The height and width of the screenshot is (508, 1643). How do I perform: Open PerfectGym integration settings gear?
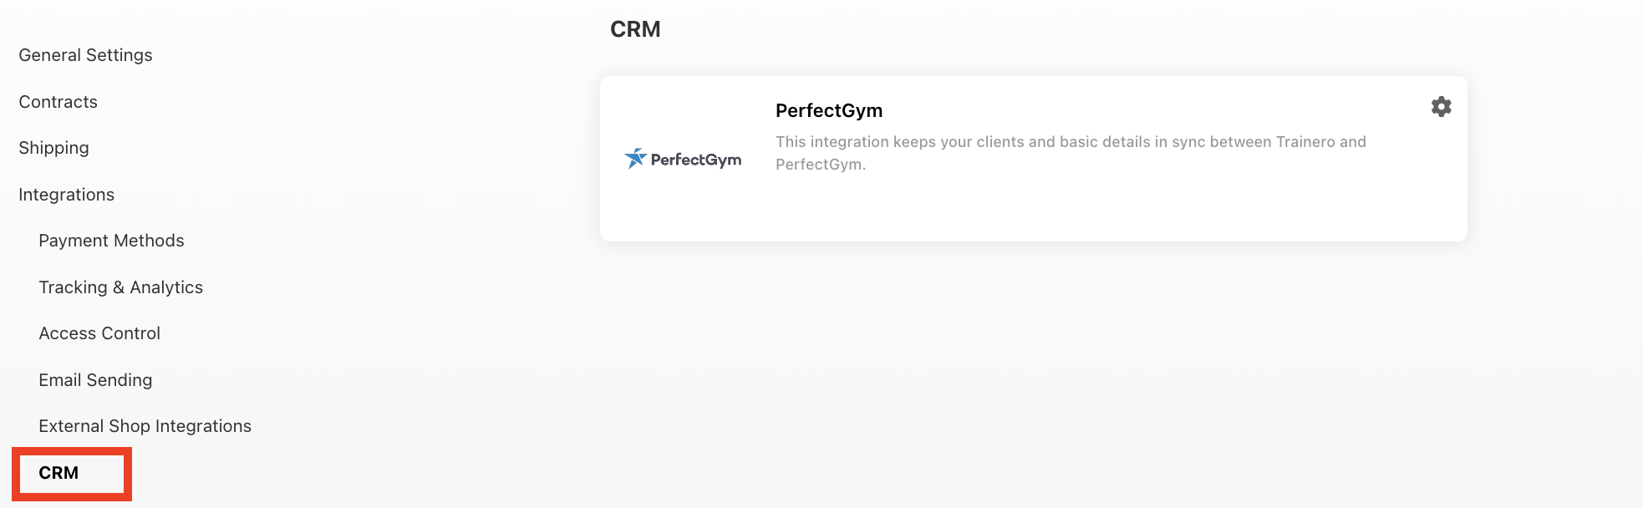[1441, 107]
